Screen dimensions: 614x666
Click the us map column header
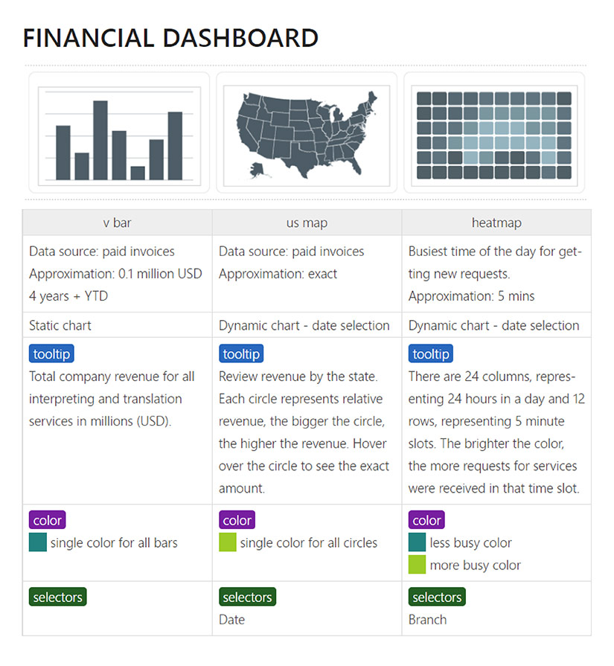pyautogui.click(x=307, y=222)
